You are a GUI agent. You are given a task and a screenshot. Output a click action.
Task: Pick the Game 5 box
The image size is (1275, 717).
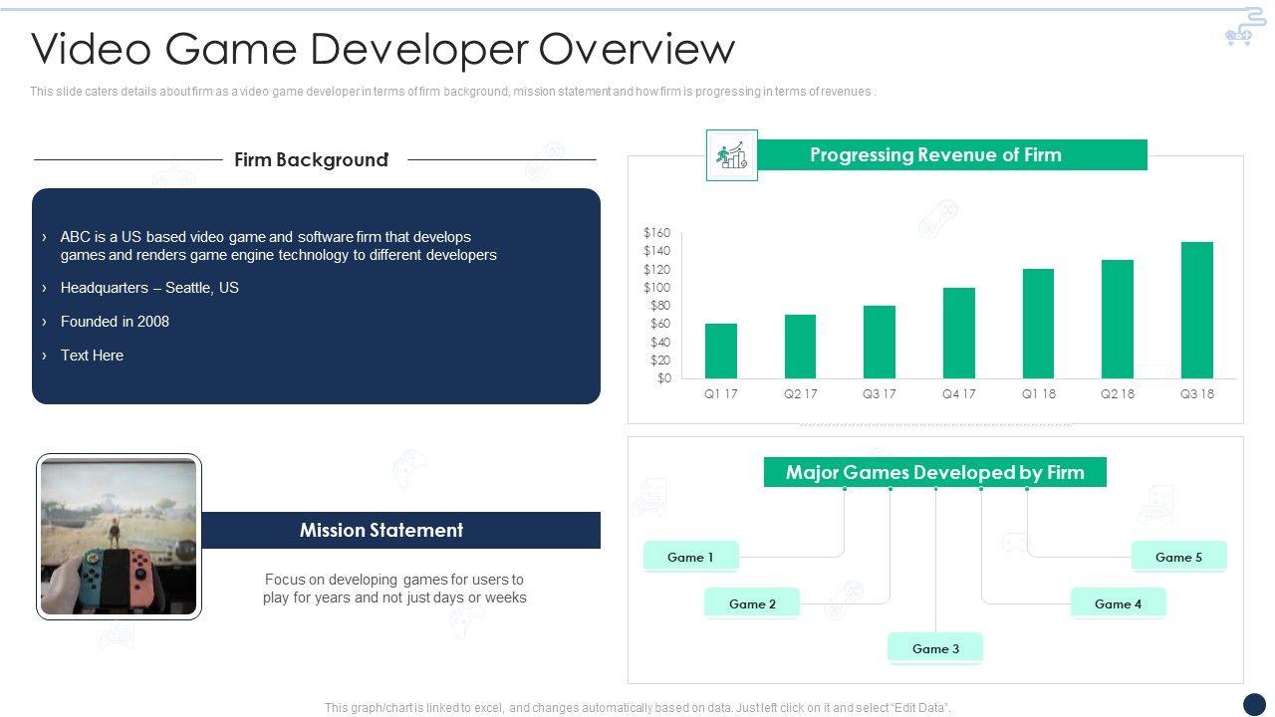click(1178, 557)
